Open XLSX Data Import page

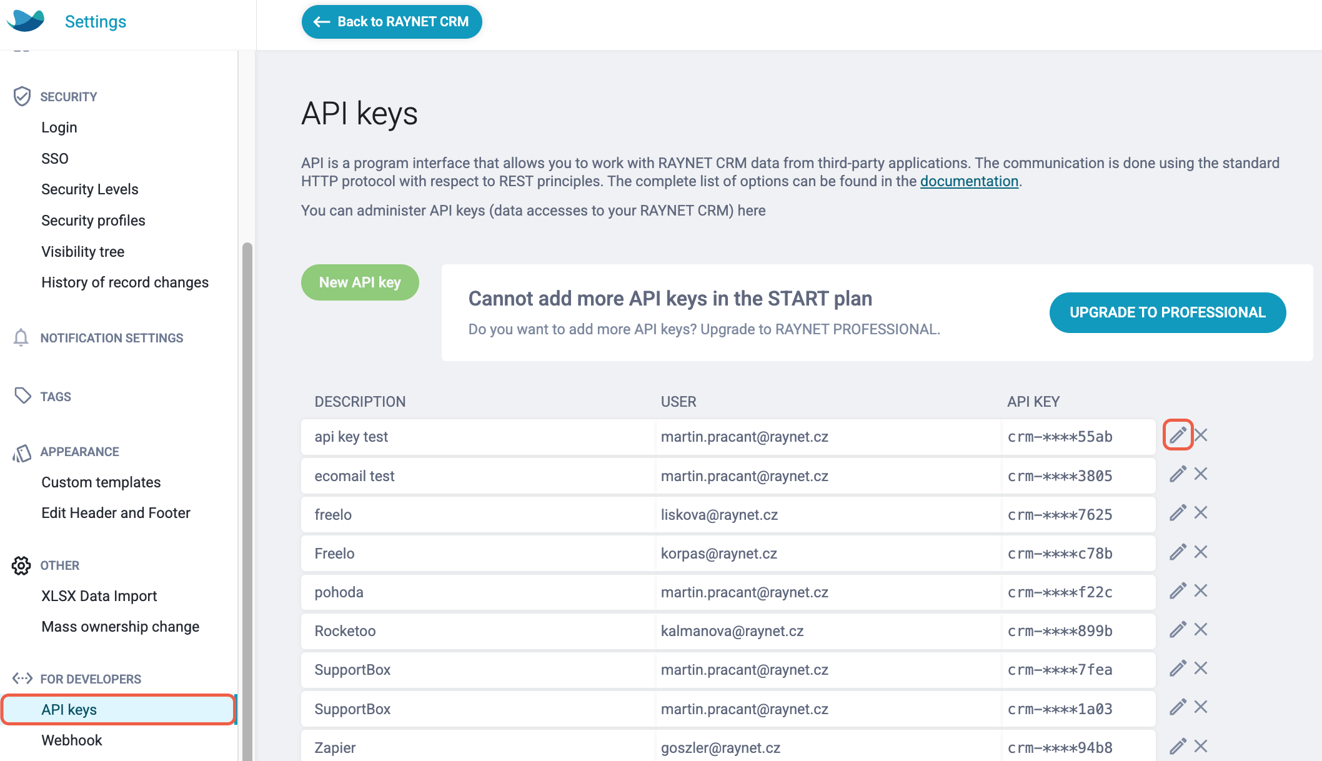click(99, 596)
